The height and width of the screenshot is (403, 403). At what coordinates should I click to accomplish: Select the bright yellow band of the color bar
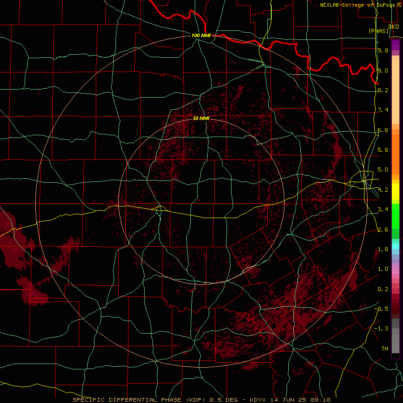395,192
